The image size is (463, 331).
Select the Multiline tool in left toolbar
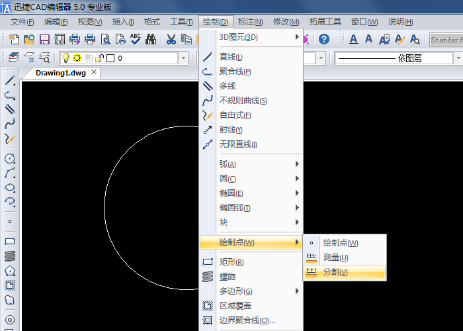pyautogui.click(x=10, y=109)
